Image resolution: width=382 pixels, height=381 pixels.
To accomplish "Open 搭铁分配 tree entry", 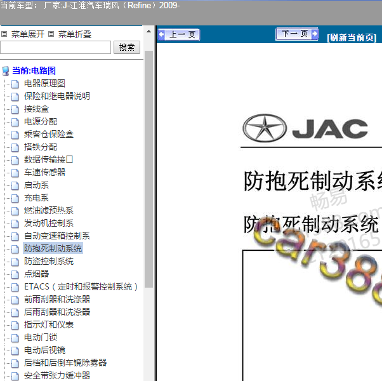I will [x=41, y=147].
